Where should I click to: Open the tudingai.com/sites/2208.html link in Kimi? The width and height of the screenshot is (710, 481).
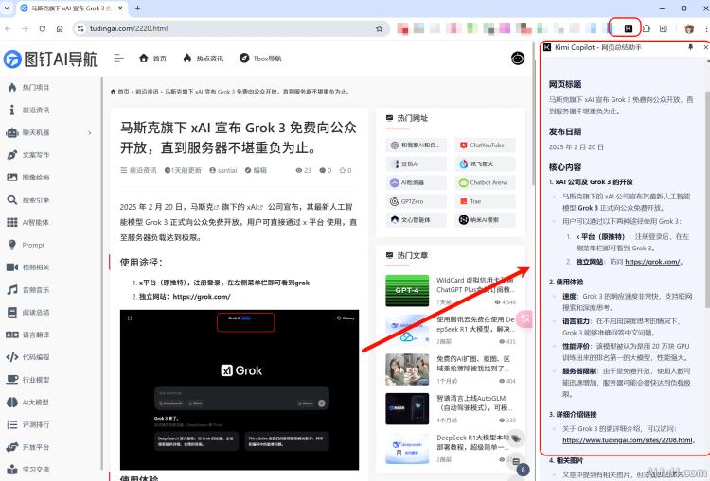point(627,439)
